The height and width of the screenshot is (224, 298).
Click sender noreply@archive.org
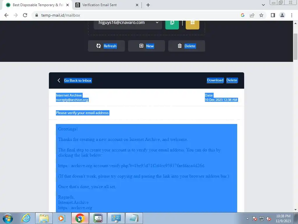coord(72,100)
